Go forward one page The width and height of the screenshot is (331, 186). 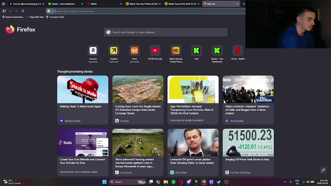(16, 11)
